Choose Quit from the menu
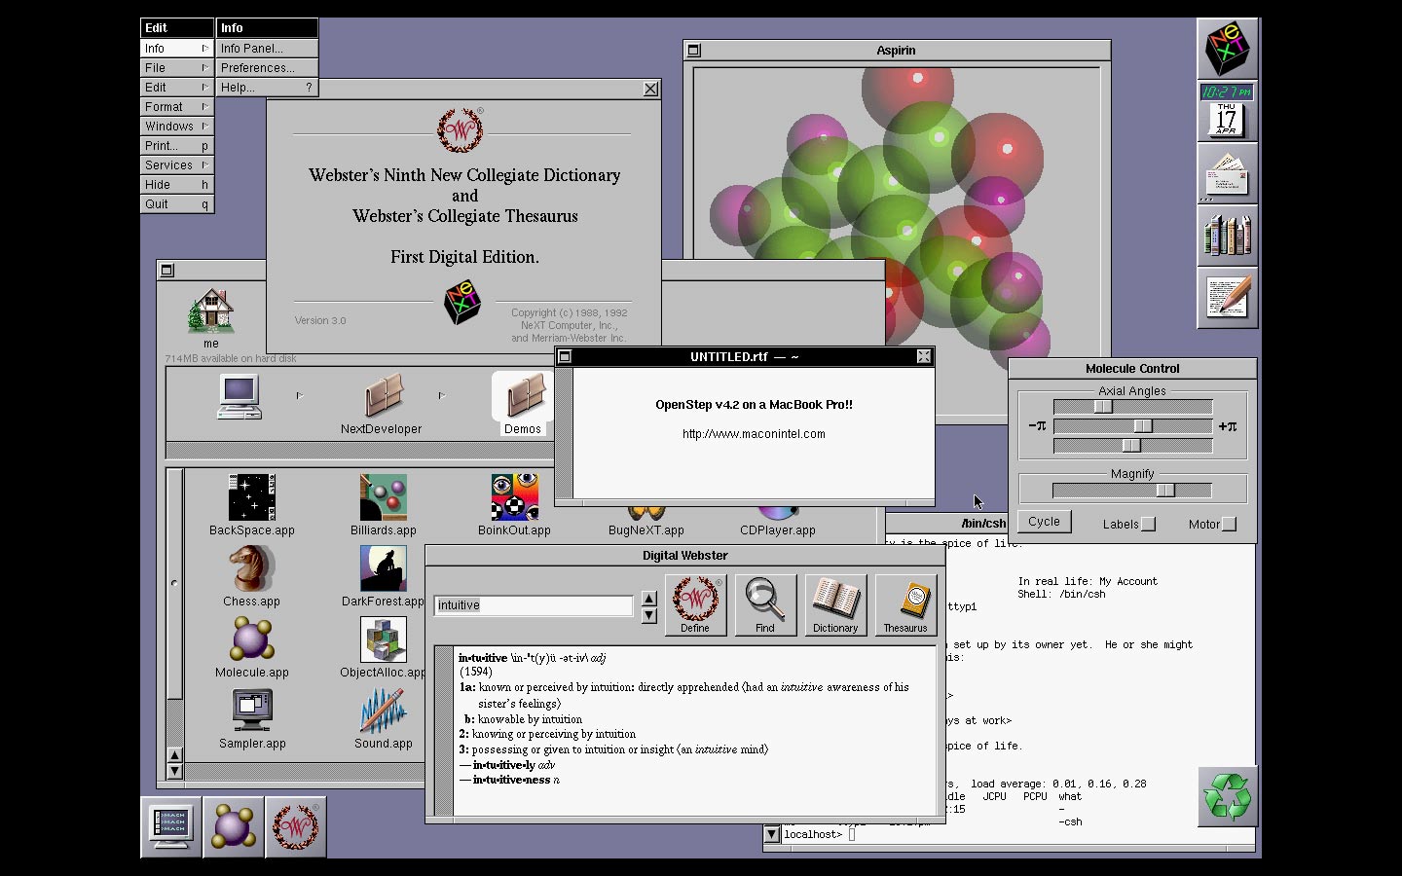The height and width of the screenshot is (876, 1402). 177,203
